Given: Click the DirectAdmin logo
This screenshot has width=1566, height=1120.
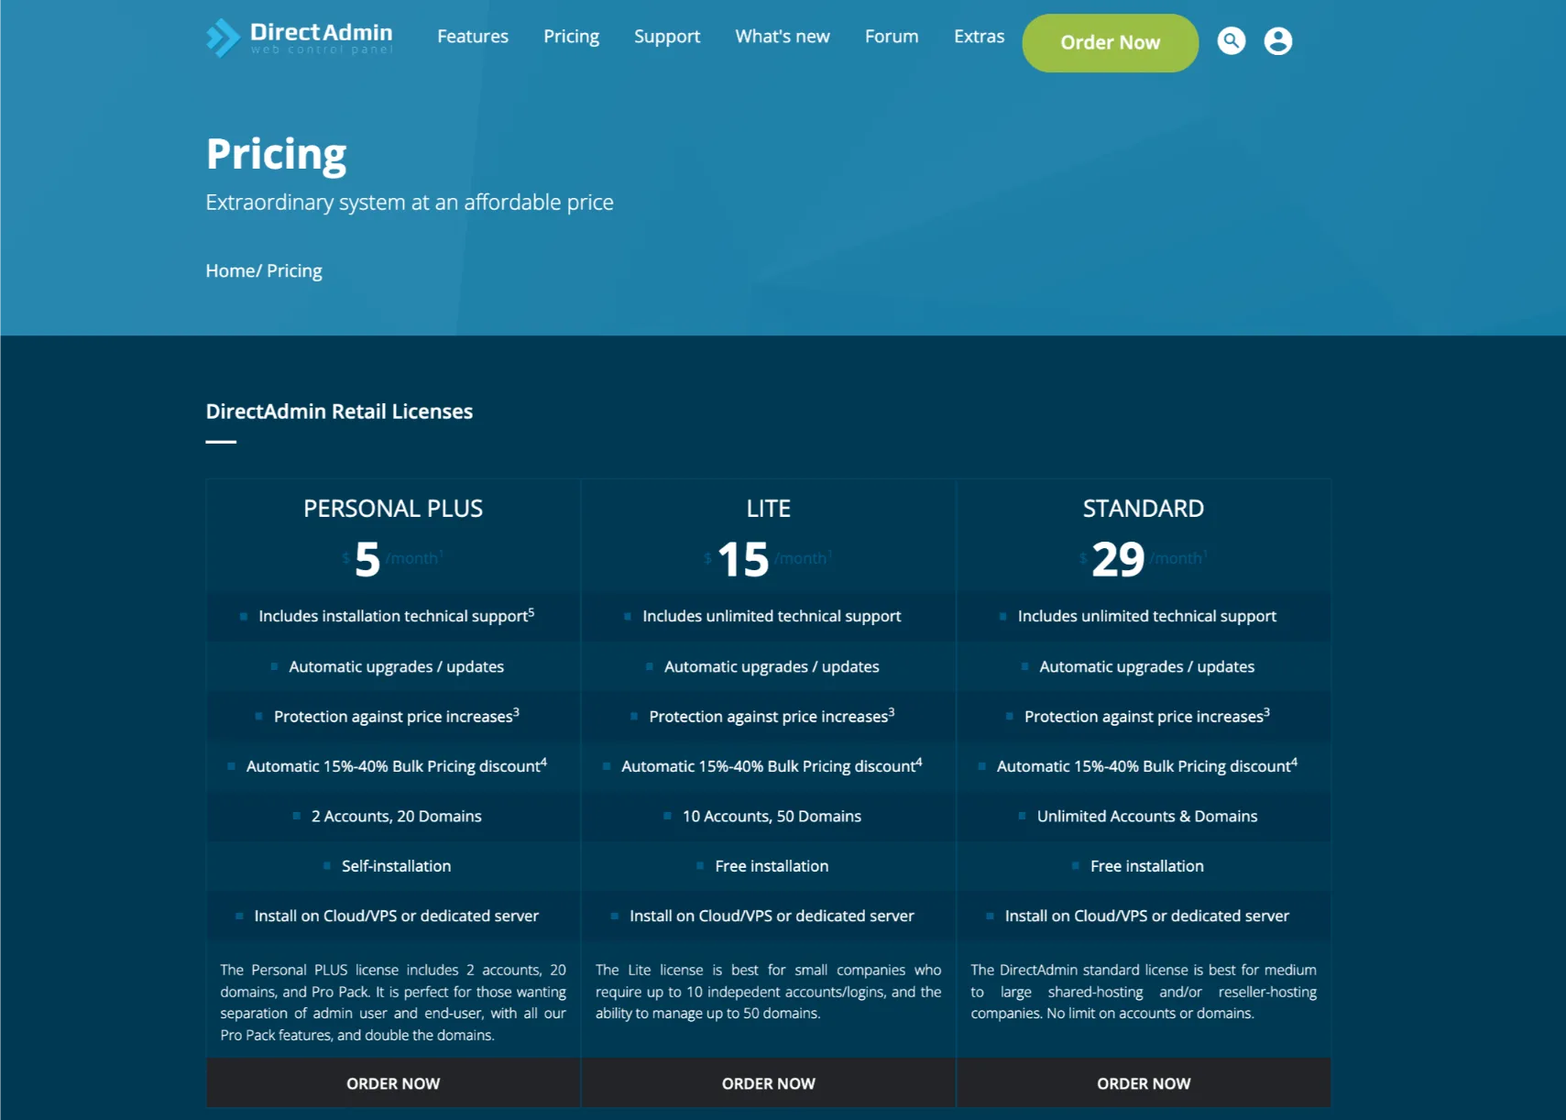Looking at the screenshot, I should [300, 38].
